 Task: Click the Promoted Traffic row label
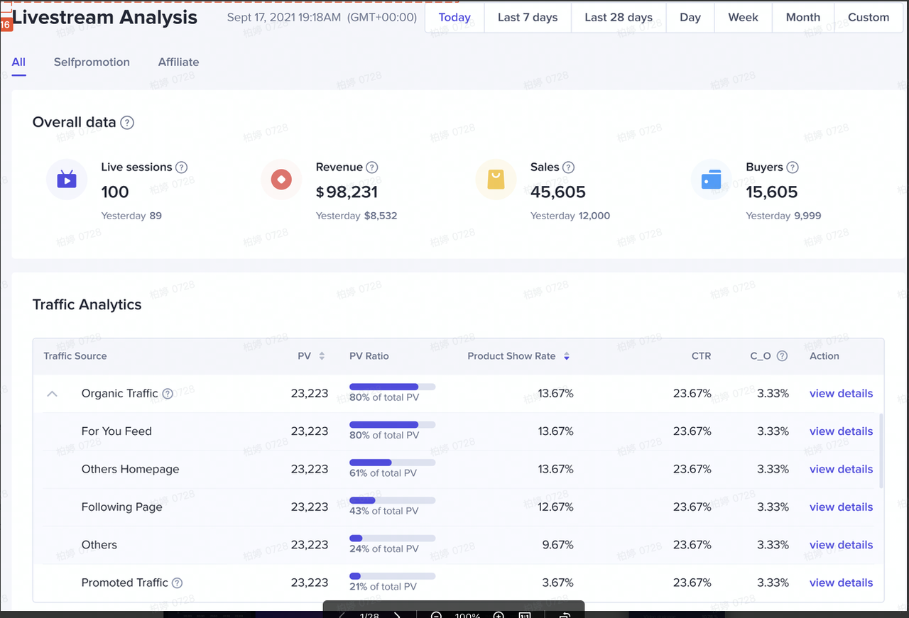point(125,583)
